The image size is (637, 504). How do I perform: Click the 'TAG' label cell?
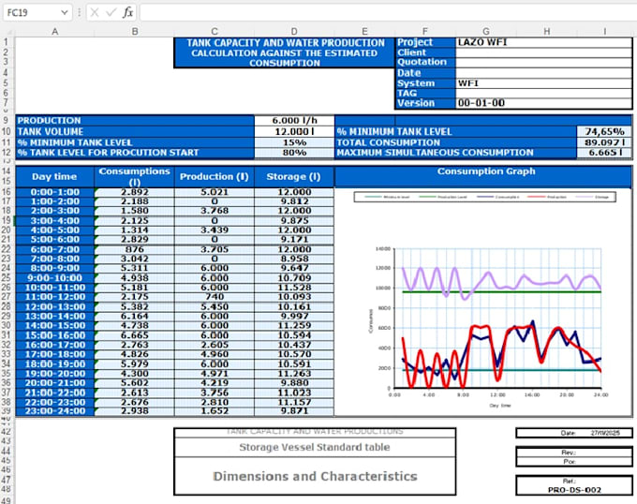[425, 93]
